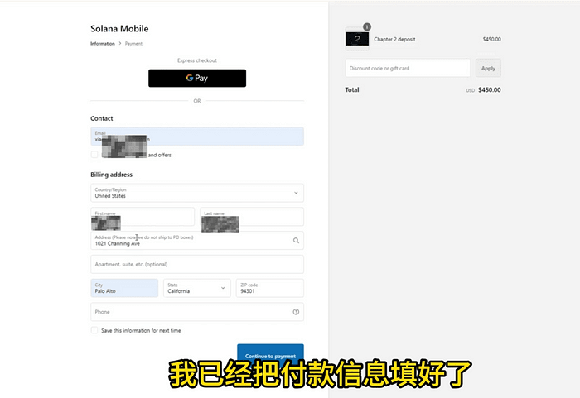The height and width of the screenshot is (398, 580).
Task: Expand the State dropdown showing California
Action: tap(196, 288)
